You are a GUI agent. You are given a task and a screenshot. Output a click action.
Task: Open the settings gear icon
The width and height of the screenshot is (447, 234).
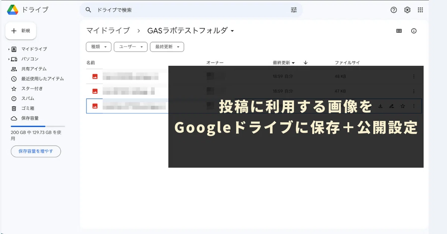(x=407, y=10)
